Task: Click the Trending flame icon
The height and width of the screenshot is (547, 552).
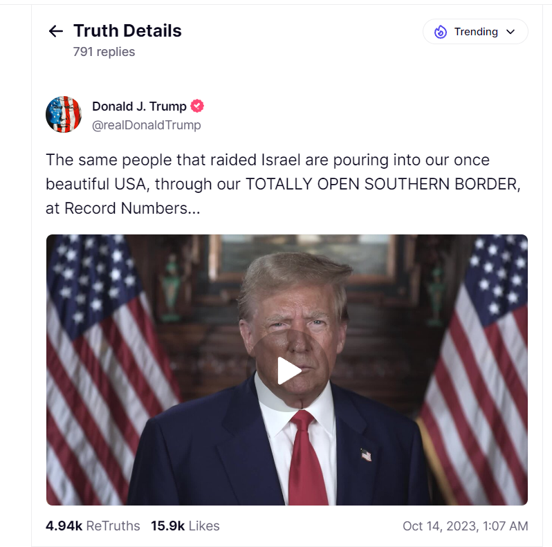Action: [440, 32]
